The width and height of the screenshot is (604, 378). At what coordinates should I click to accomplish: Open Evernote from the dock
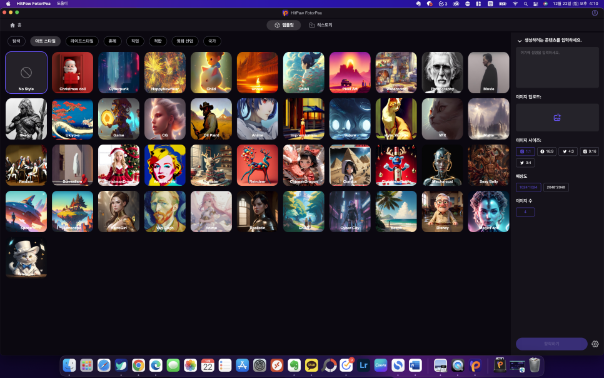[x=294, y=365]
